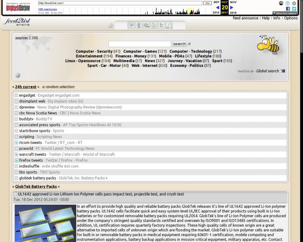Open the 24h current link
The height and width of the screenshot is (242, 303).
click(x=26, y=87)
